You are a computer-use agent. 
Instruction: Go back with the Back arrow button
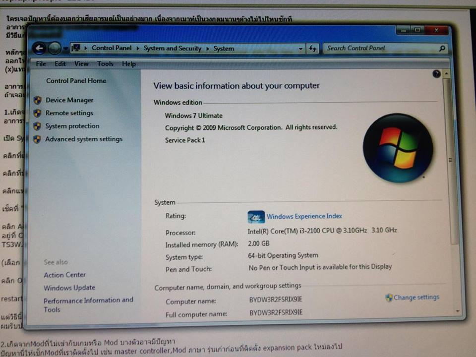coord(39,48)
